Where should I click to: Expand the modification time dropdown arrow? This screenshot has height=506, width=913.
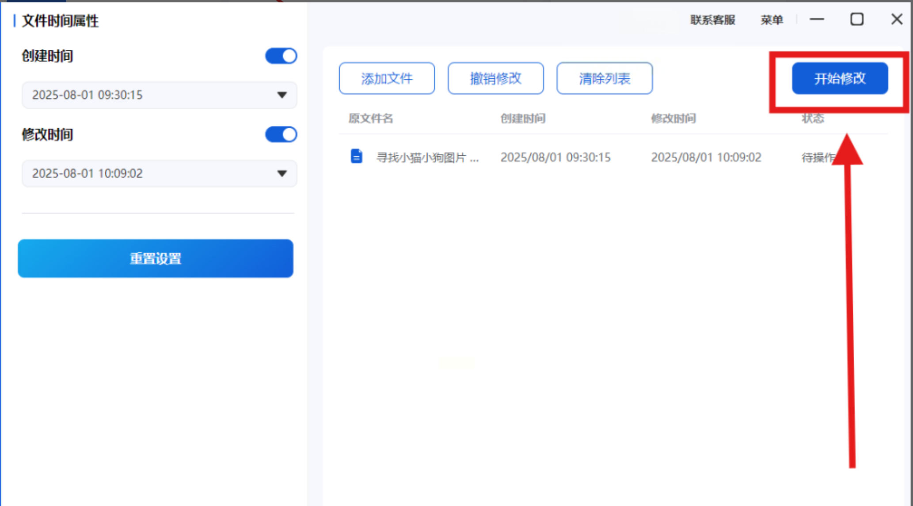(282, 173)
